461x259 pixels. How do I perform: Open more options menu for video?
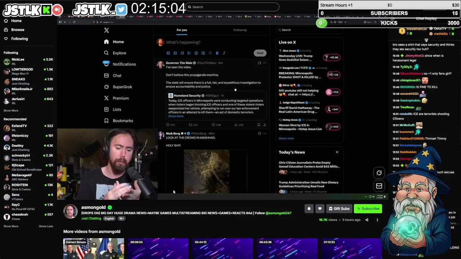377,220
